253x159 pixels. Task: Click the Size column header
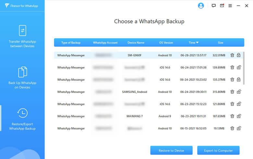tap(221, 43)
